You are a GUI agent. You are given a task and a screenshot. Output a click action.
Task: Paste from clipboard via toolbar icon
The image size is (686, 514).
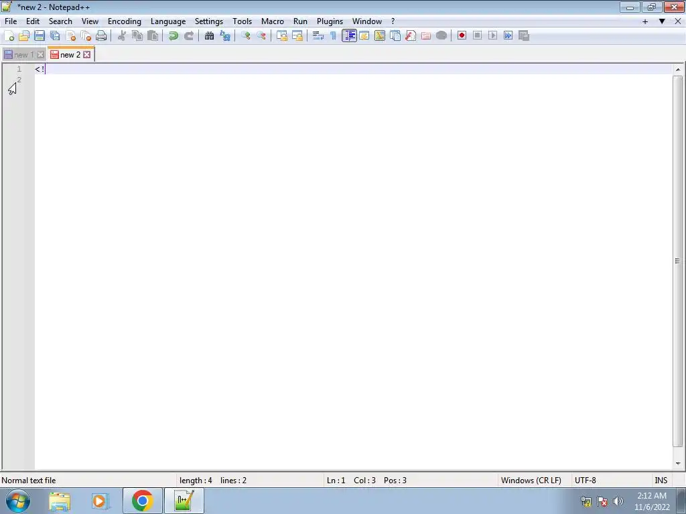(153, 36)
